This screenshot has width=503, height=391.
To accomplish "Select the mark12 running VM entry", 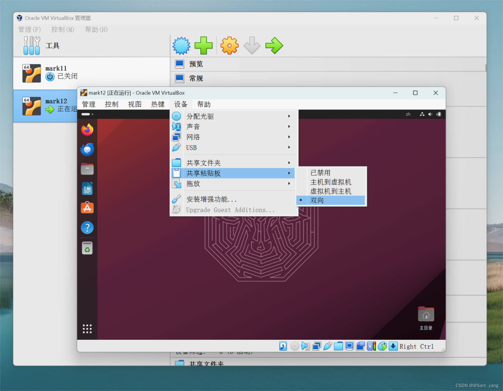I will (45, 106).
